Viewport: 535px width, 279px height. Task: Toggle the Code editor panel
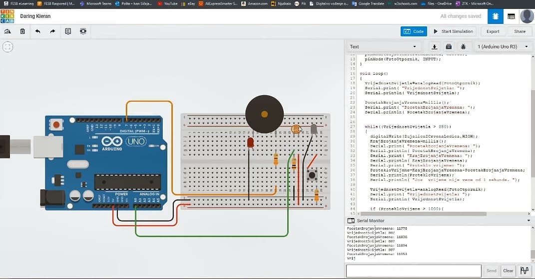click(414, 31)
